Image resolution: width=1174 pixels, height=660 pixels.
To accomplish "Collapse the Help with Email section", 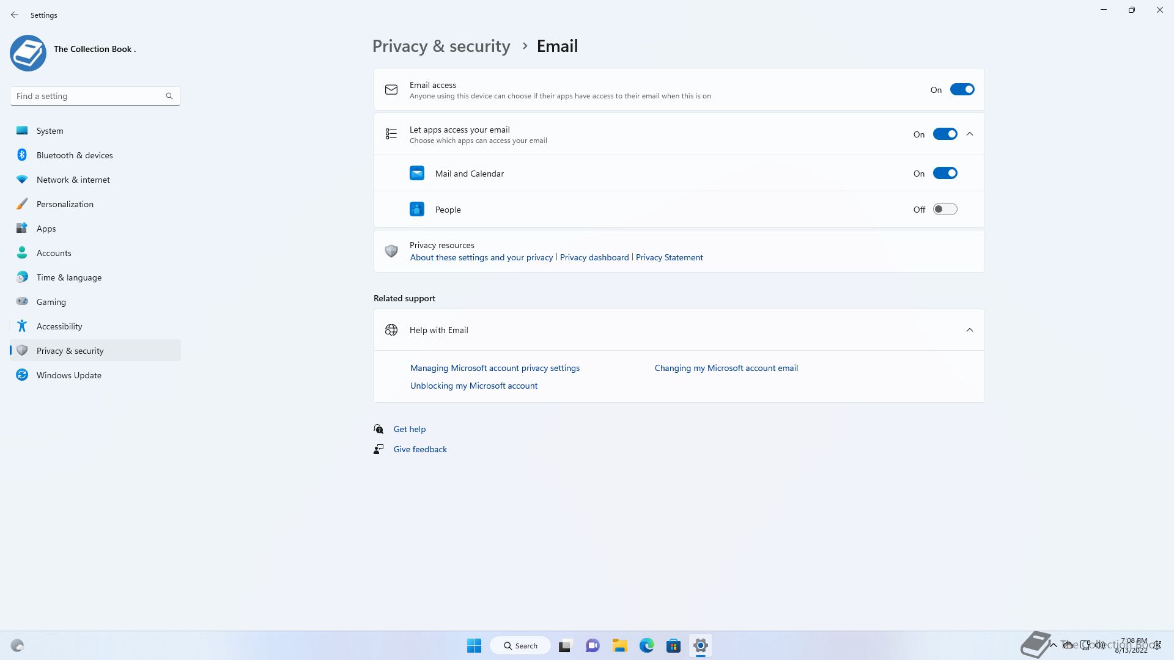I will 970,330.
